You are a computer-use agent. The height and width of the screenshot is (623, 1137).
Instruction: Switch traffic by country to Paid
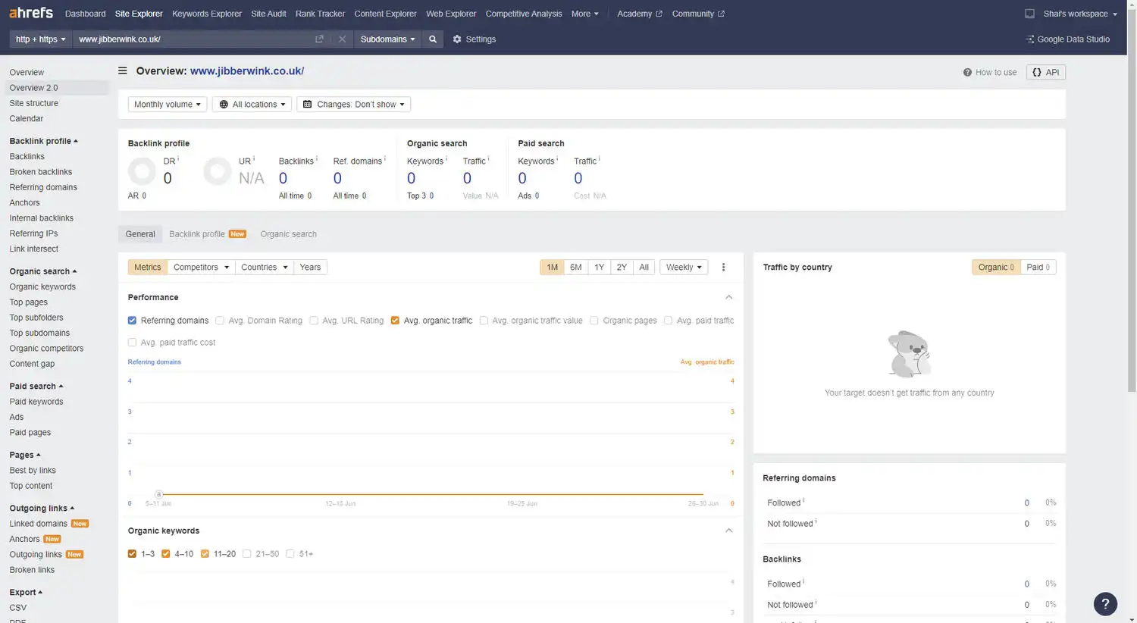[x=1038, y=267]
